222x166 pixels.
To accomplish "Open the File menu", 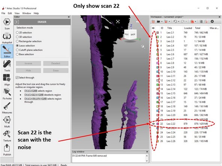I will [x=3, y=13].
